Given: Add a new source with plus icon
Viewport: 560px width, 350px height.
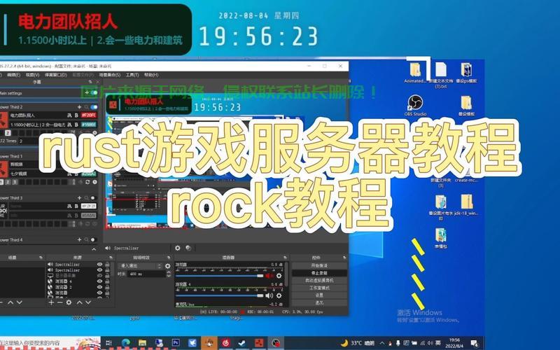Looking at the screenshot, I should click(x=51, y=302).
